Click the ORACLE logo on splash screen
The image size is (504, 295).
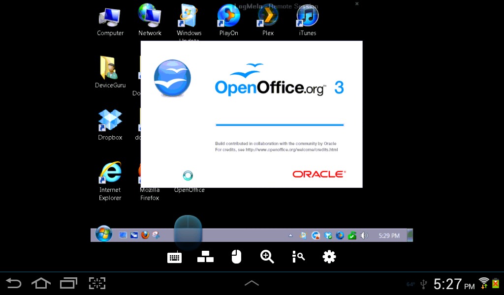coord(319,174)
